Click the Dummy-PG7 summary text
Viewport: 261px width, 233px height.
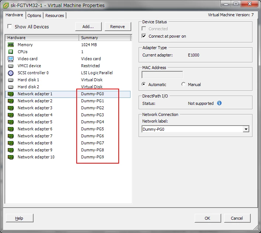pos(93,143)
